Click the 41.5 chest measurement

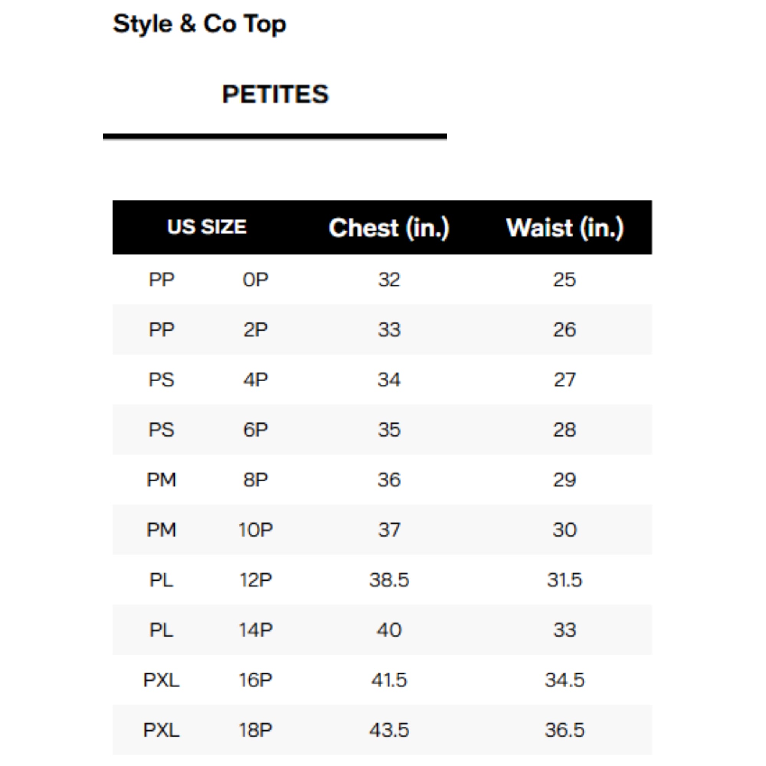pyautogui.click(x=389, y=679)
